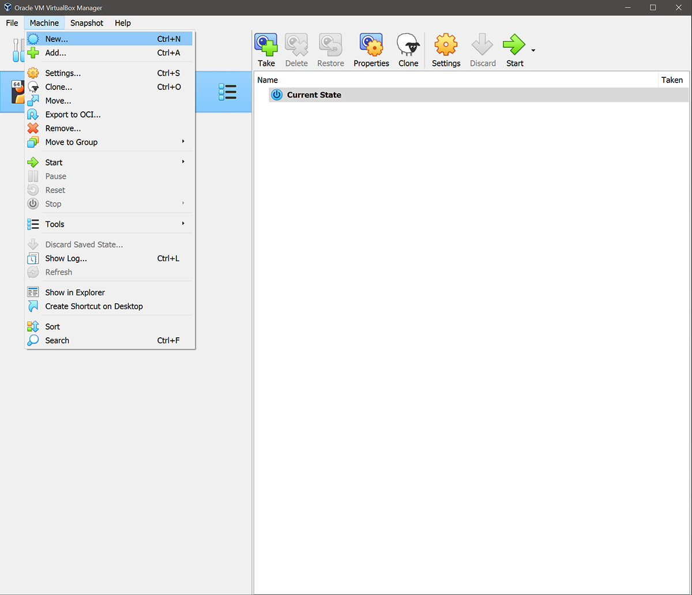Click the Clone sheep toolbar icon

[408, 44]
